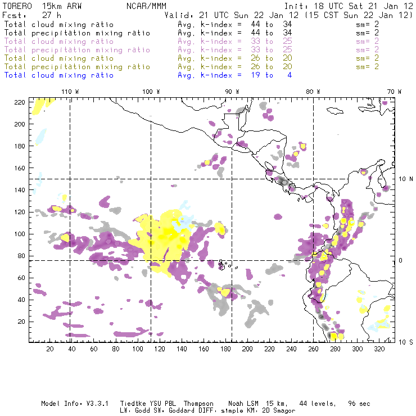This screenshot has height=416, width=416.
Task: Click the 'Tiedtke YSU PBL' footer text
Action: [x=148, y=404]
